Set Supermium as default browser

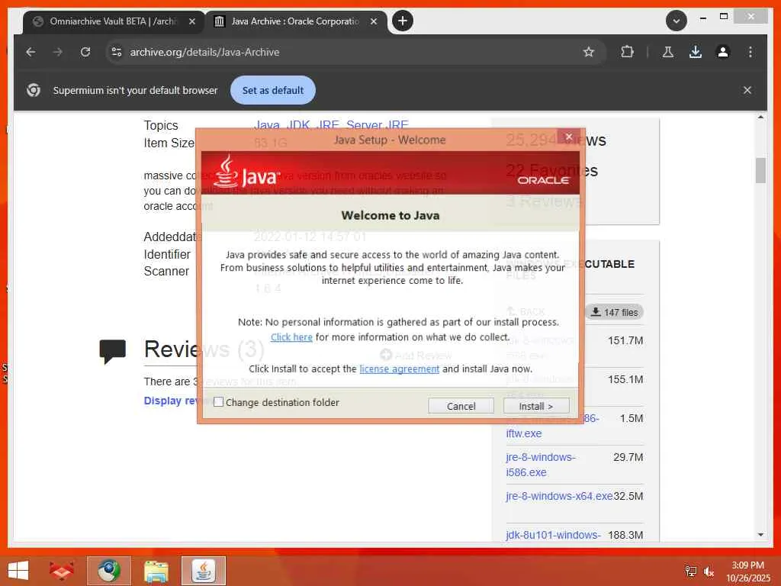pos(273,90)
